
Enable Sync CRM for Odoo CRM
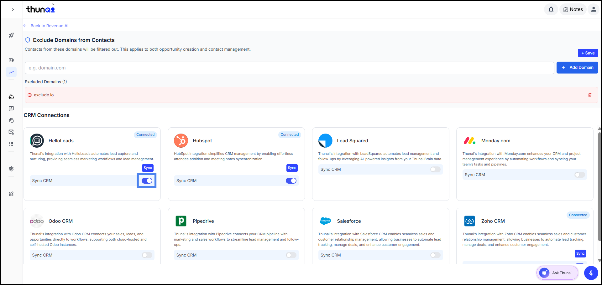point(147,255)
